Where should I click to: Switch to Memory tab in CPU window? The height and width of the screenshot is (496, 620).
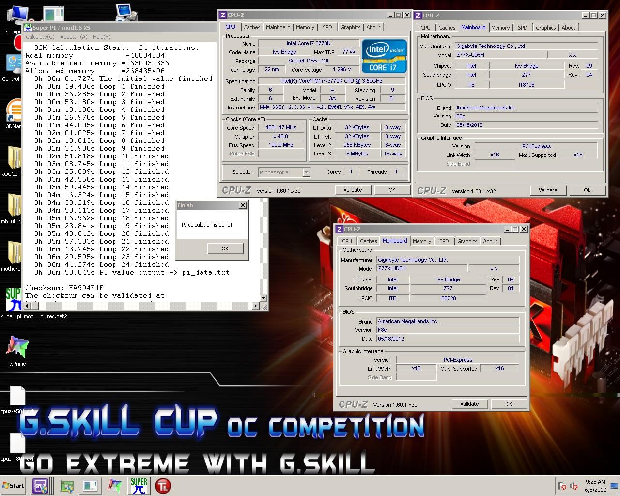pyautogui.click(x=305, y=27)
